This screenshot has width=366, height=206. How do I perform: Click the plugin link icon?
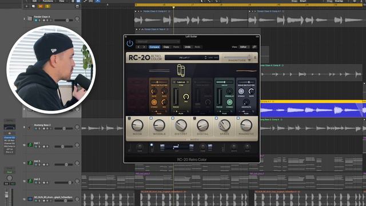(x=254, y=47)
